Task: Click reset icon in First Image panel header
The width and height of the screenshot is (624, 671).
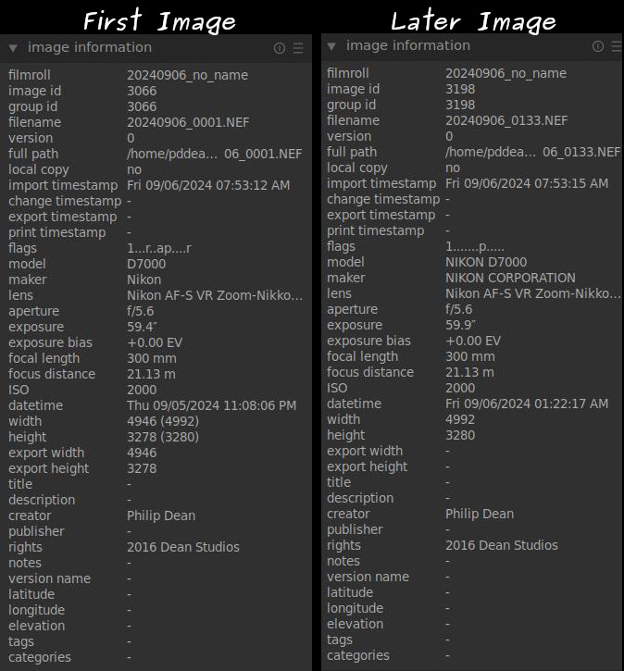Action: click(x=280, y=48)
